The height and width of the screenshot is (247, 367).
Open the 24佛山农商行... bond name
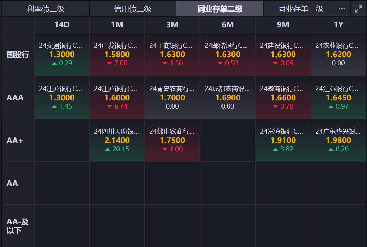tap(172, 131)
